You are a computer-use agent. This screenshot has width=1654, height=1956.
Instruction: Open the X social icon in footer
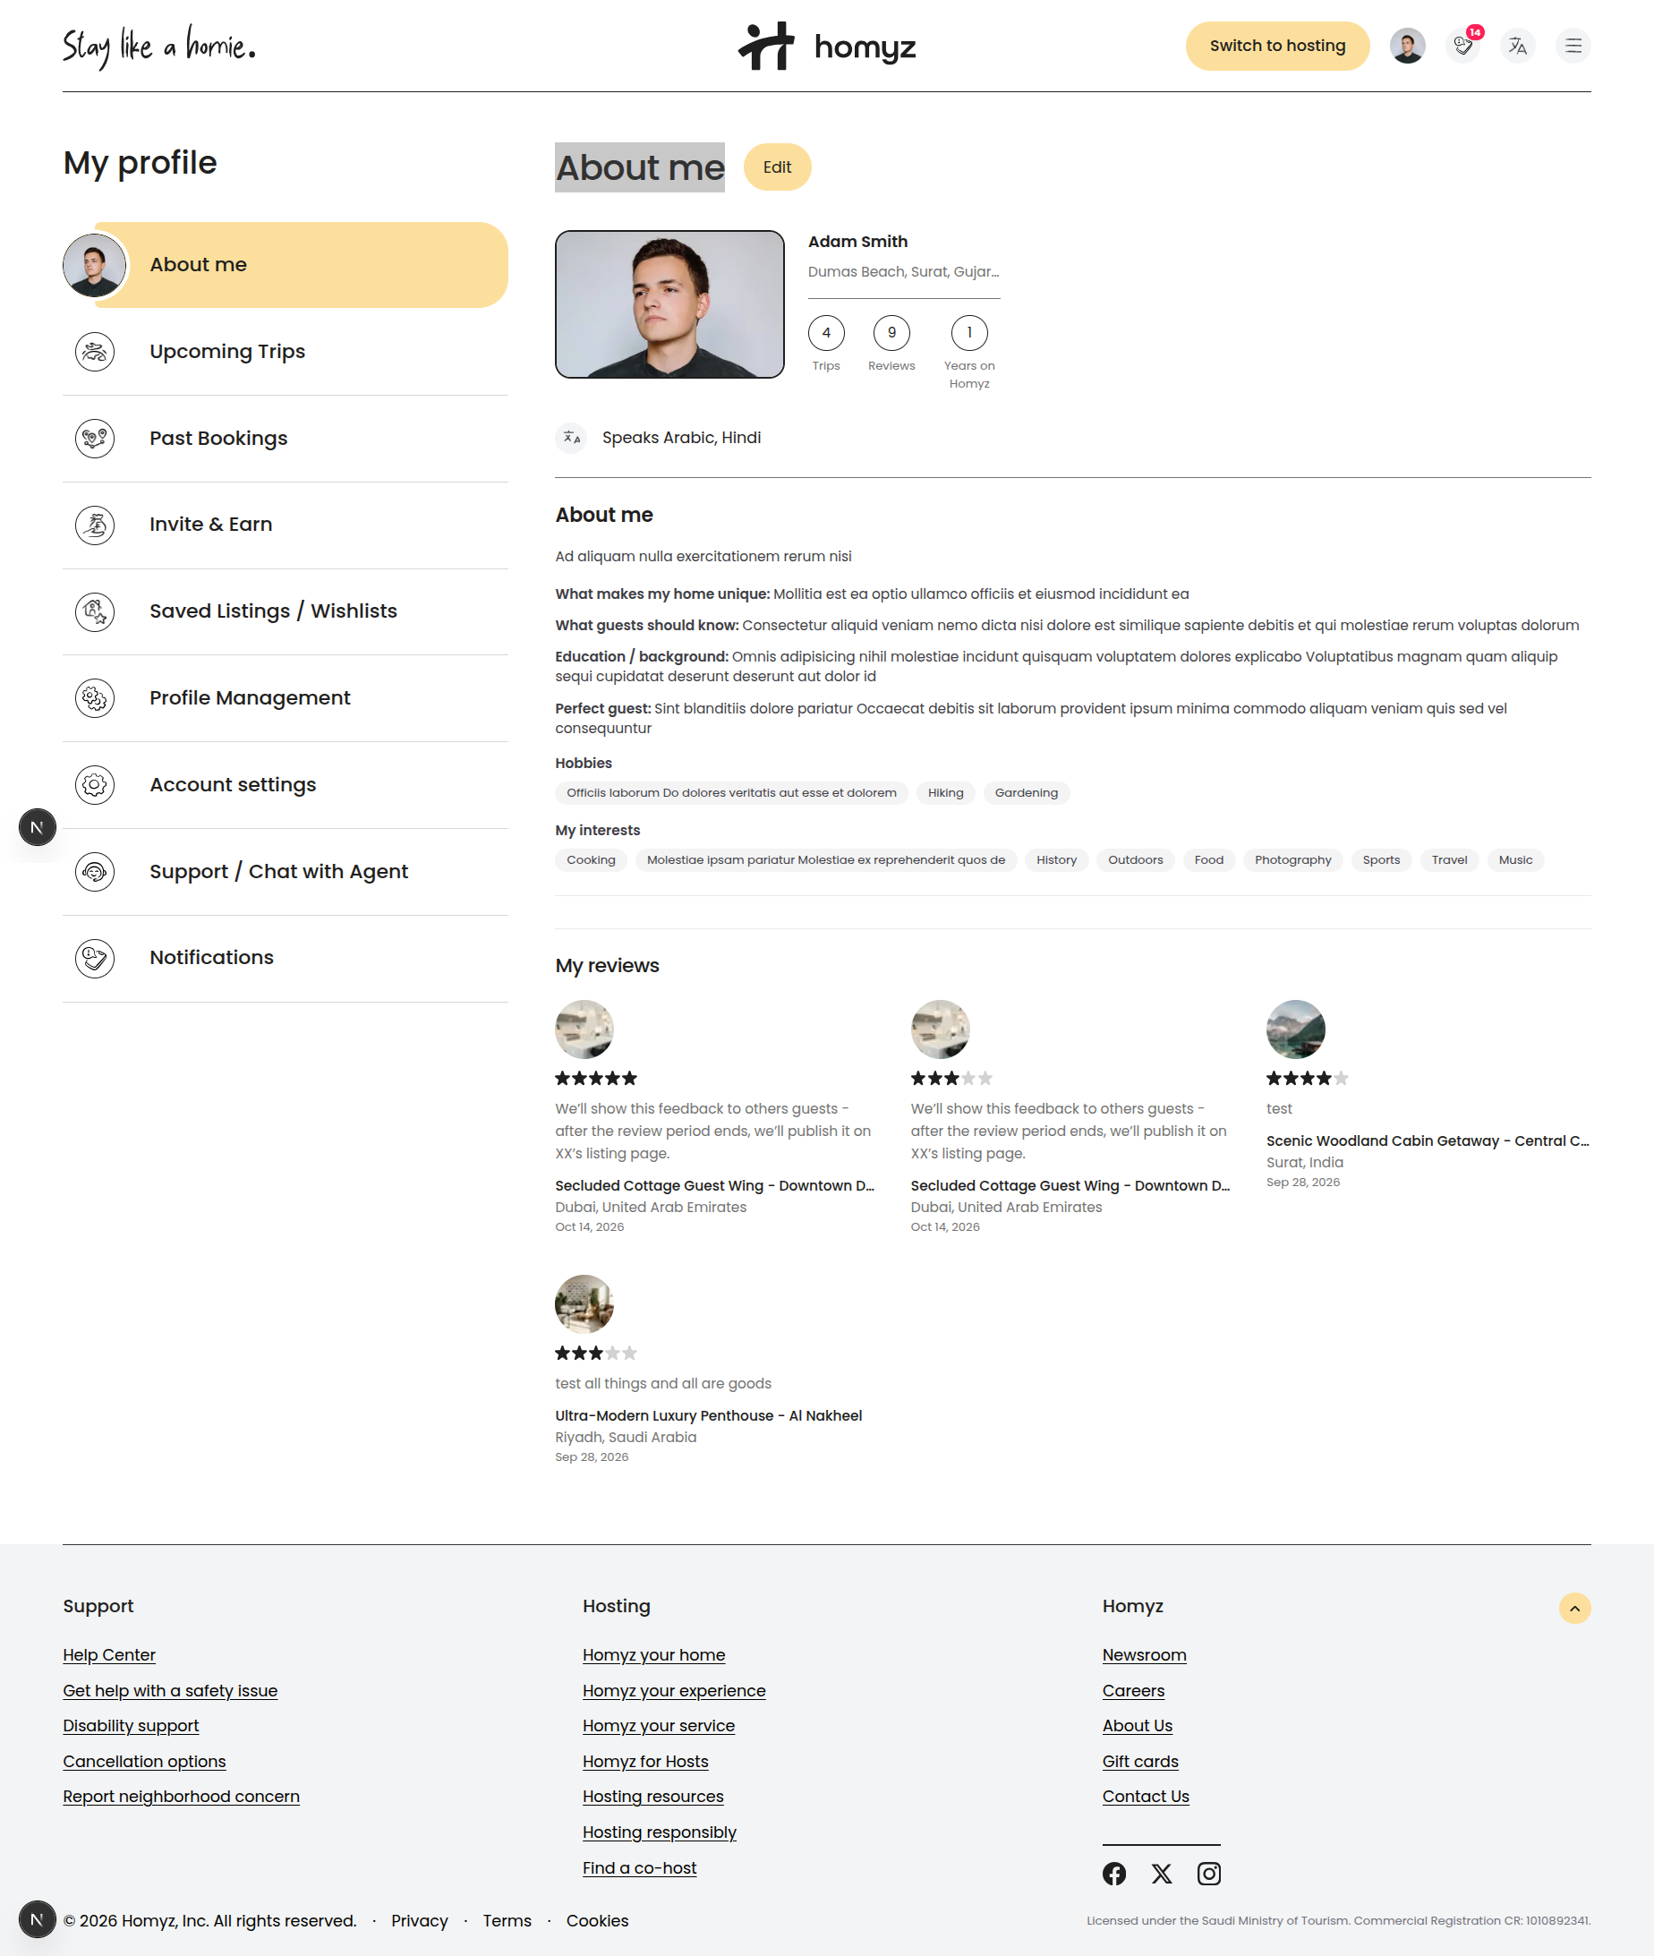(1162, 1874)
